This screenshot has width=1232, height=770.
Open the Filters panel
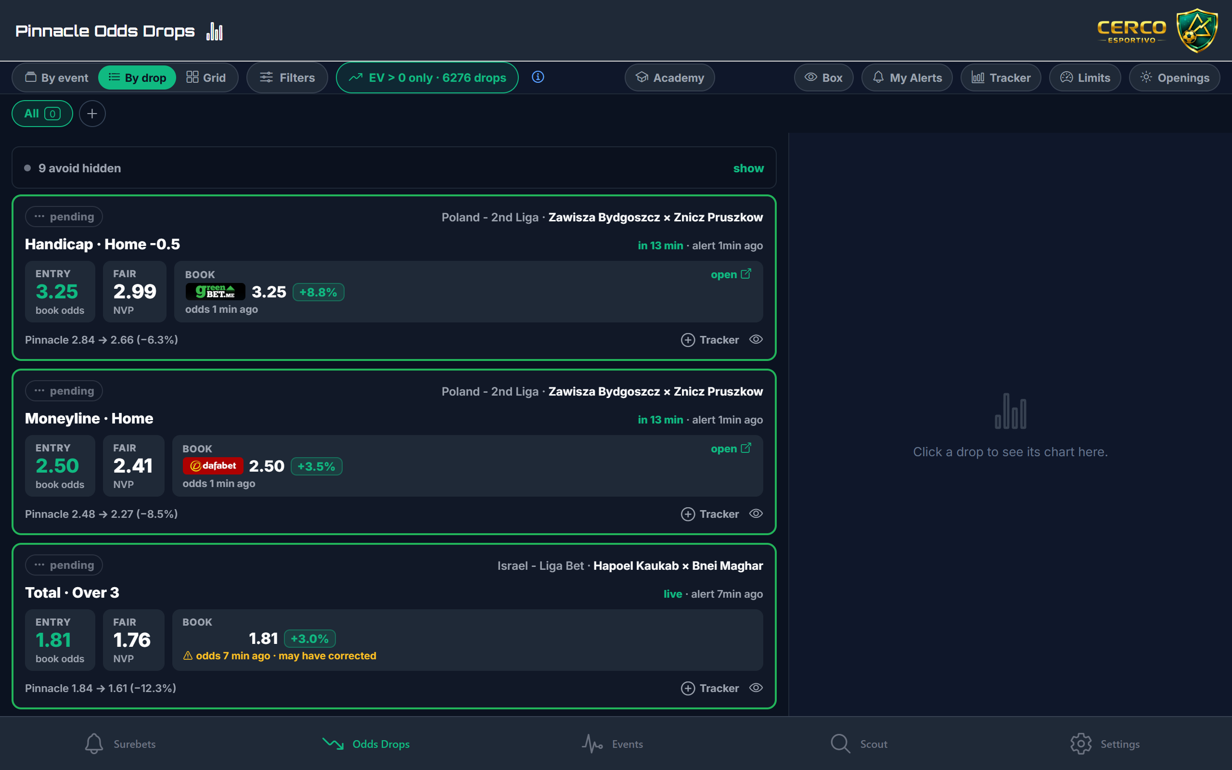click(x=287, y=77)
